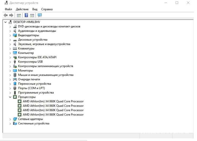Click the Дисковые устройства drive icon
197x141 pixels.
(15, 40)
